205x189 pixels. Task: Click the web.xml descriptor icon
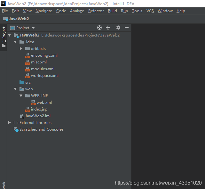tap(33, 103)
